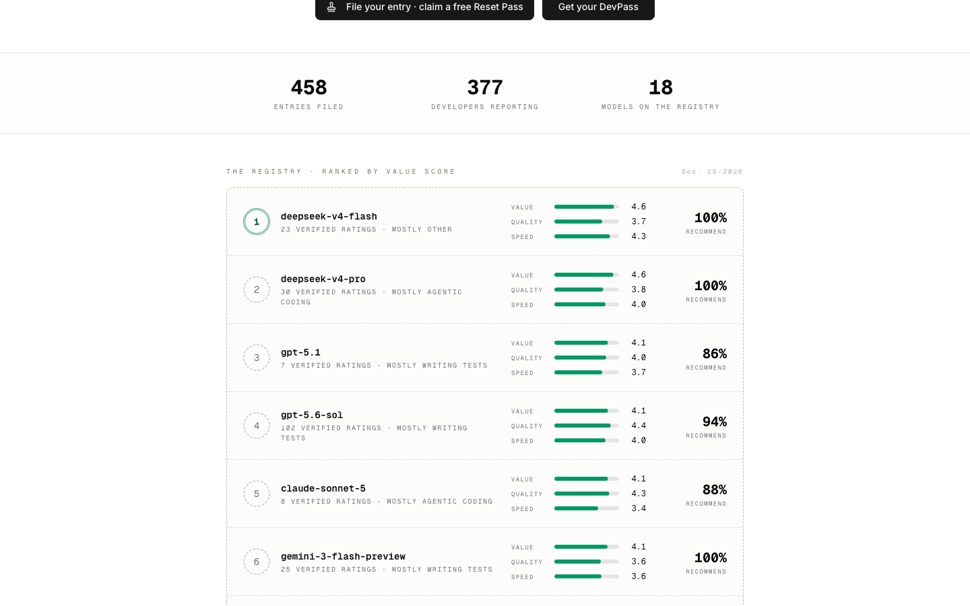Click The Registry ranked by value score heading

pyautogui.click(x=341, y=172)
